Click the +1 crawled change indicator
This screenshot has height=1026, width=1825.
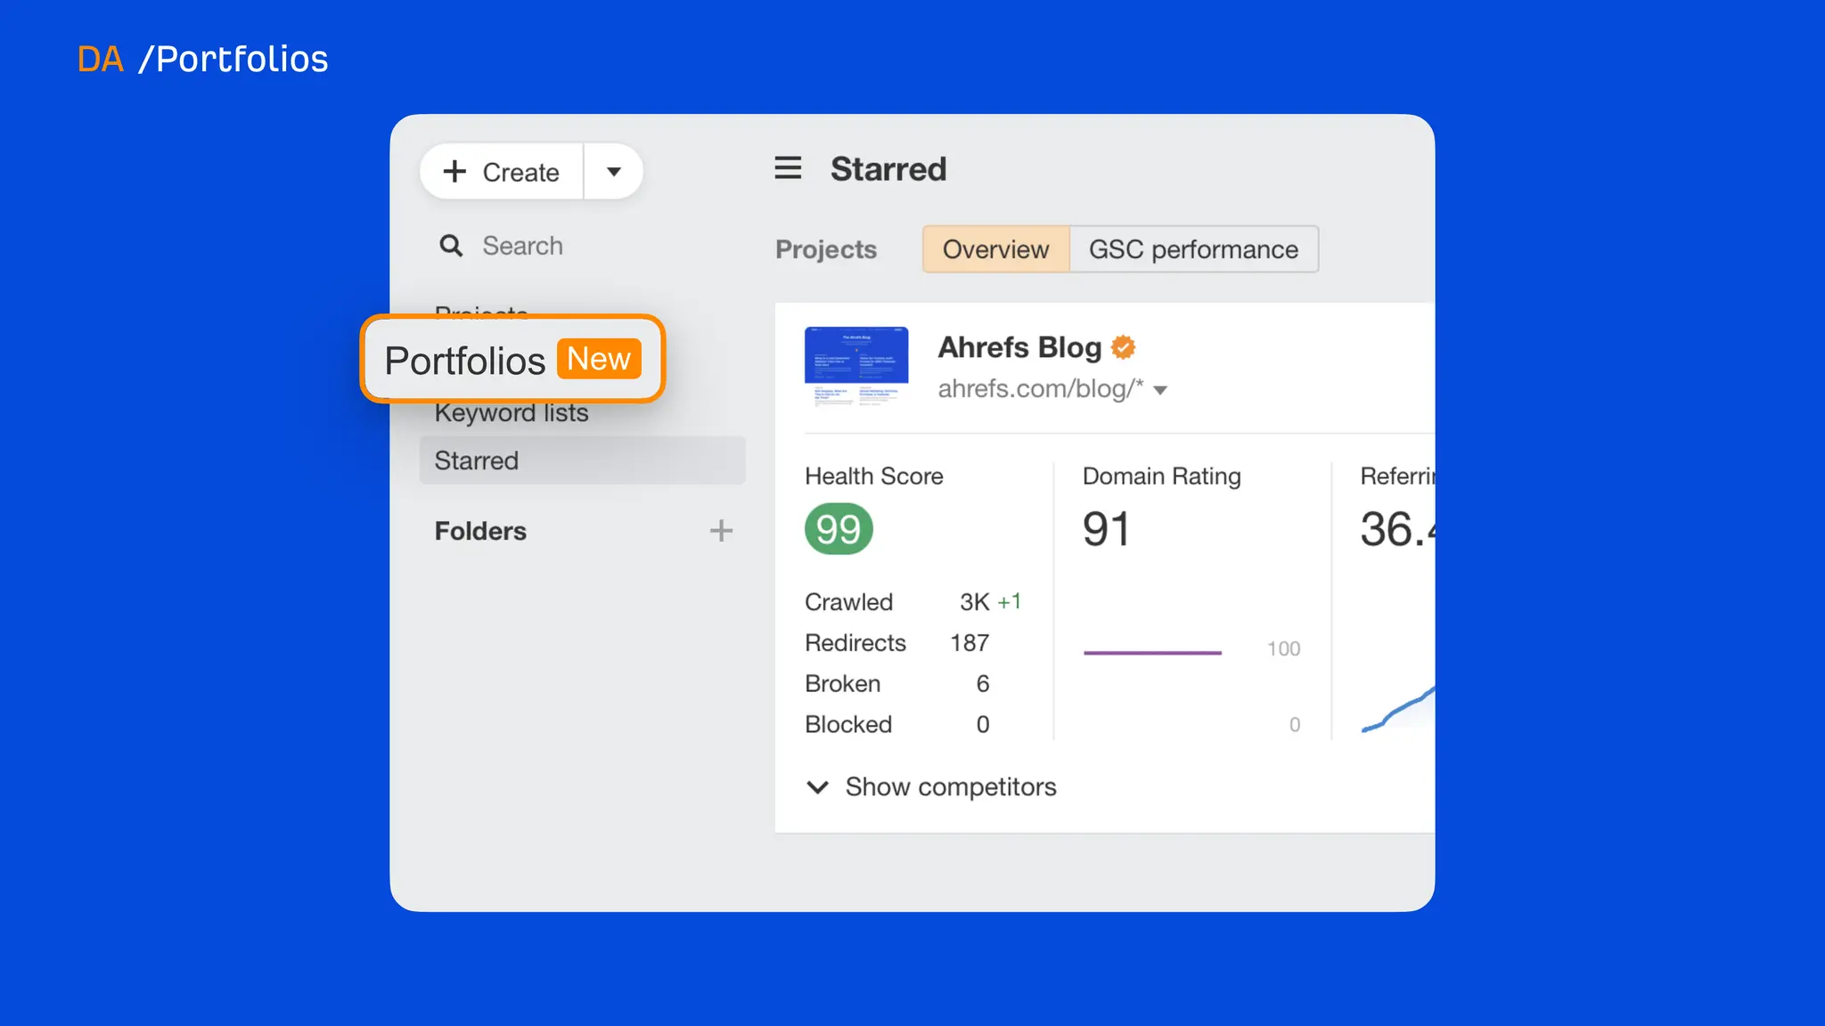[1009, 602]
